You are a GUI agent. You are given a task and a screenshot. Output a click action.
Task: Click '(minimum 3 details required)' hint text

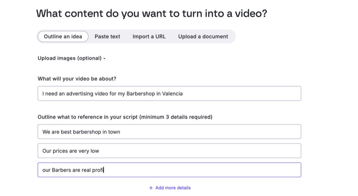coord(176,117)
